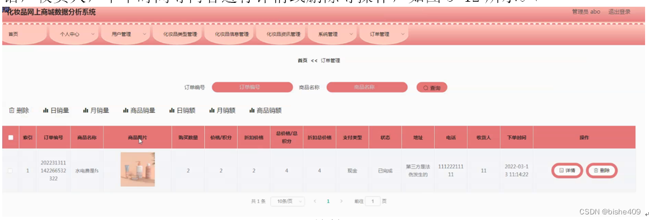Select page 1 in pagination

[328, 201]
